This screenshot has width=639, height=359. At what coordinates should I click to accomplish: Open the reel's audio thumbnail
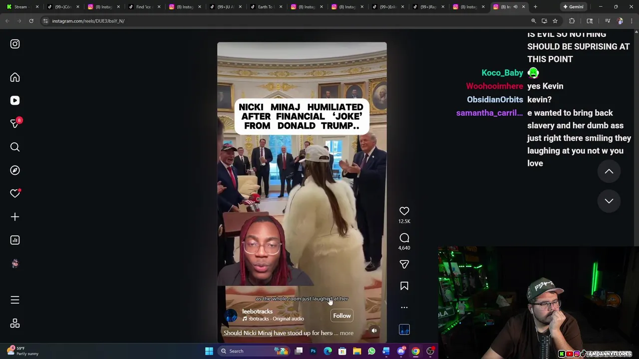click(404, 330)
